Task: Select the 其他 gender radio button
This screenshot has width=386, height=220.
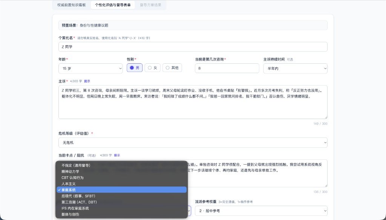Action: point(172,68)
